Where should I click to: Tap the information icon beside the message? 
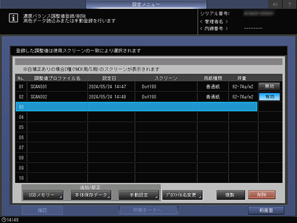(x=13, y=18)
